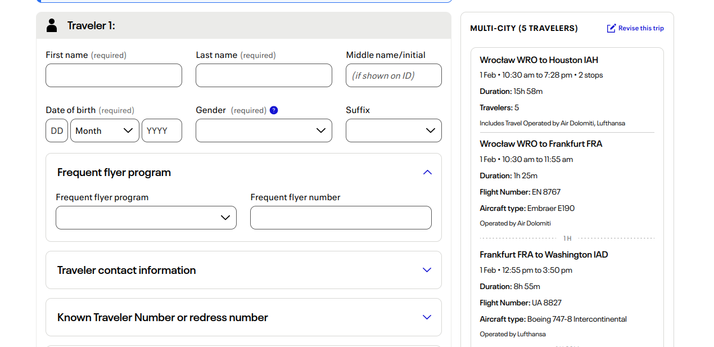Click the Flight Number UA 8827 text
Image resolution: width=714 pixels, height=347 pixels.
[521, 303]
